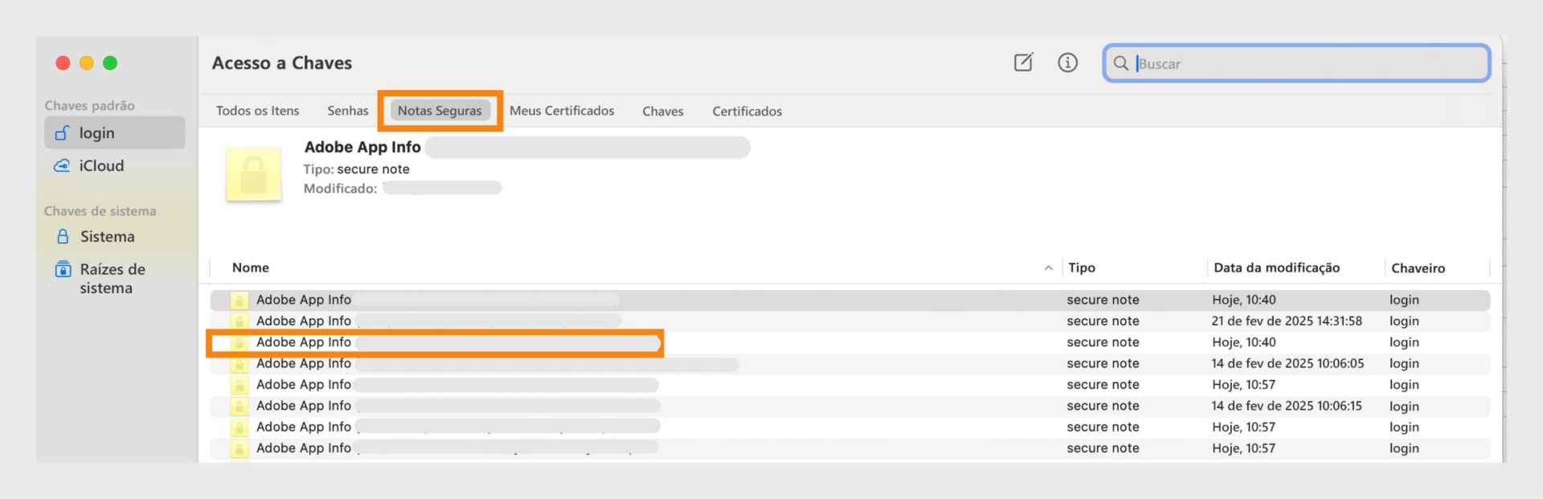Switch to Meus Certificados tab
Viewport: 1543px width, 499px height.
562,111
